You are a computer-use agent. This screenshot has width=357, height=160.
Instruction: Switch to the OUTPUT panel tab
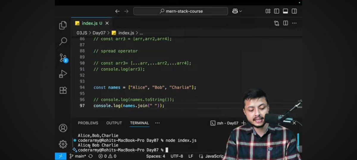click(114, 123)
